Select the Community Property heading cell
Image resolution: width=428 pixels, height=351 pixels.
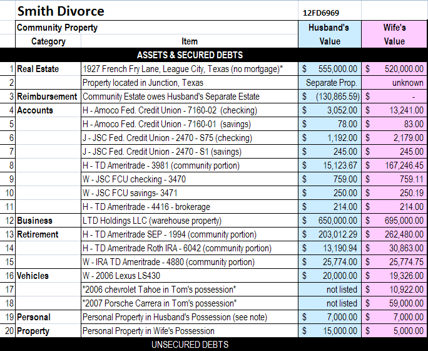pos(58,28)
